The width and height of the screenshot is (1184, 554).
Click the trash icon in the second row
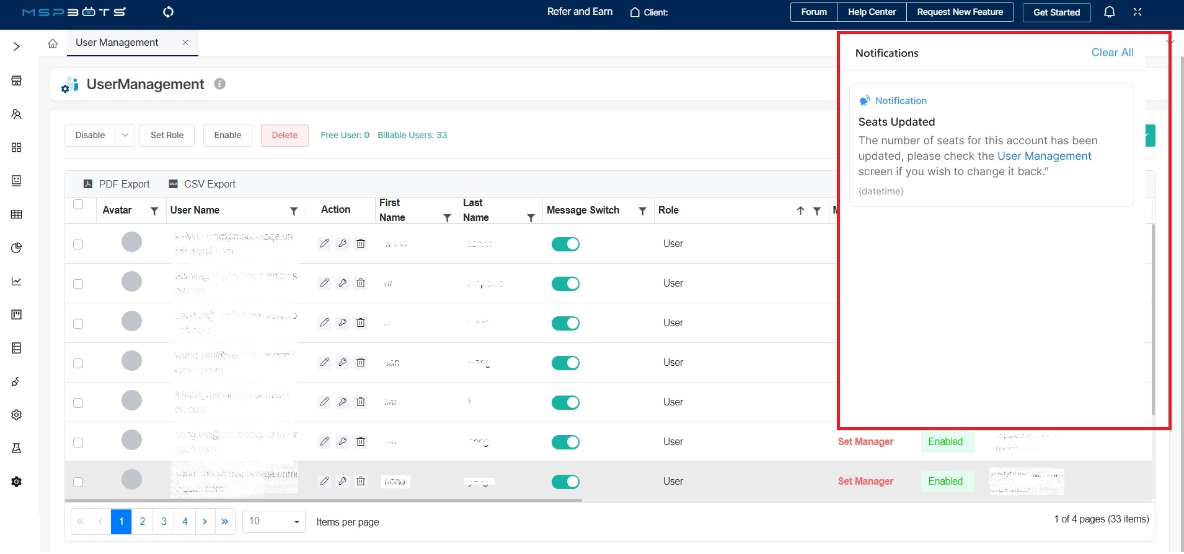click(360, 283)
